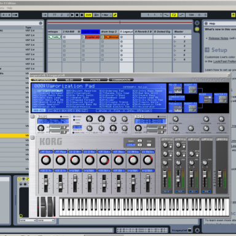The image size is (236, 236).
Task: Collapse the KORG controller section minus button
Action: coord(33,138)
